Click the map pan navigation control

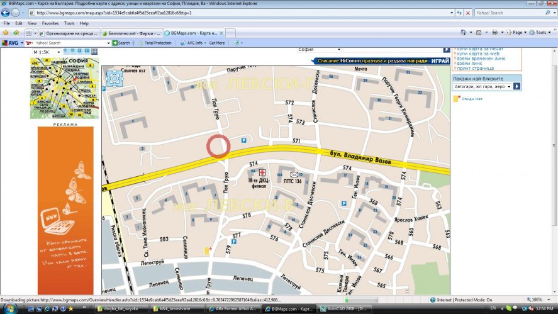(114, 78)
